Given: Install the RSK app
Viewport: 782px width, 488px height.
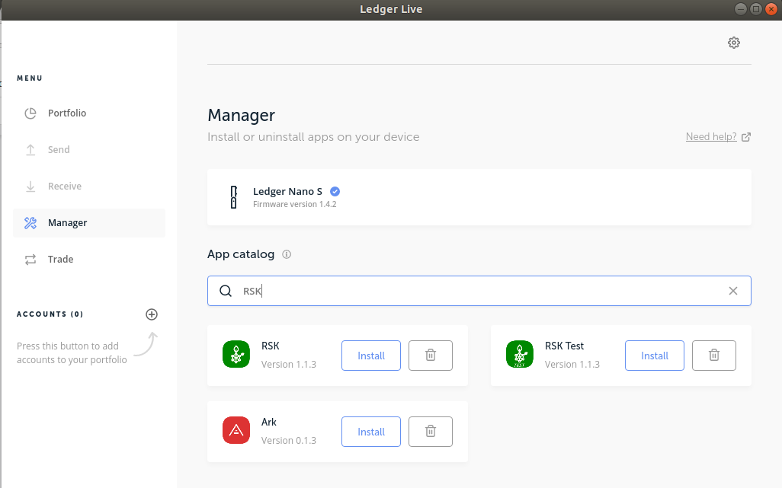Looking at the screenshot, I should click(x=371, y=356).
